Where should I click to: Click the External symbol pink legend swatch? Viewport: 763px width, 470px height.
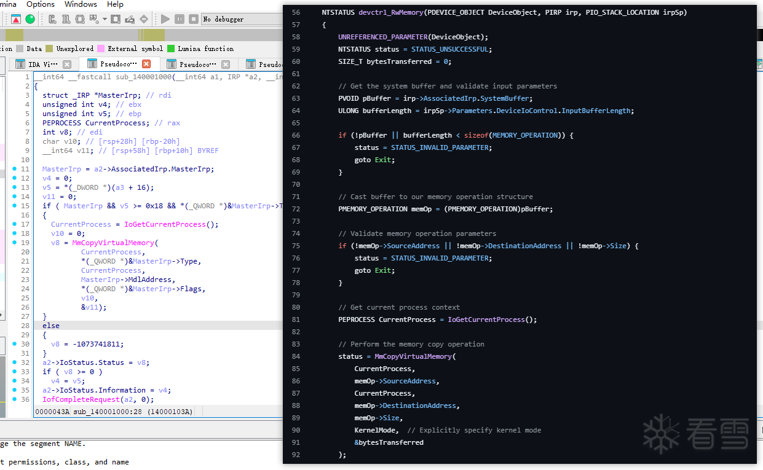coord(100,49)
